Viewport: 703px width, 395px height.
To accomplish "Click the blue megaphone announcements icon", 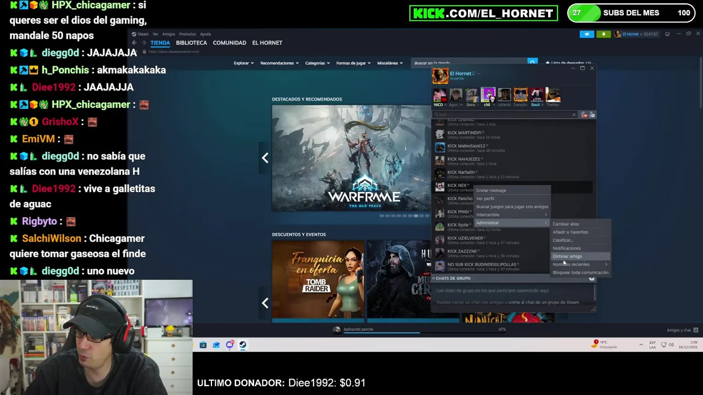I will coord(587,34).
